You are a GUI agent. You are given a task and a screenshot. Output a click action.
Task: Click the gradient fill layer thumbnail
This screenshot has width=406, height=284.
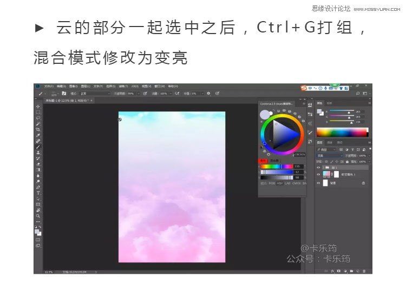tap(326, 175)
